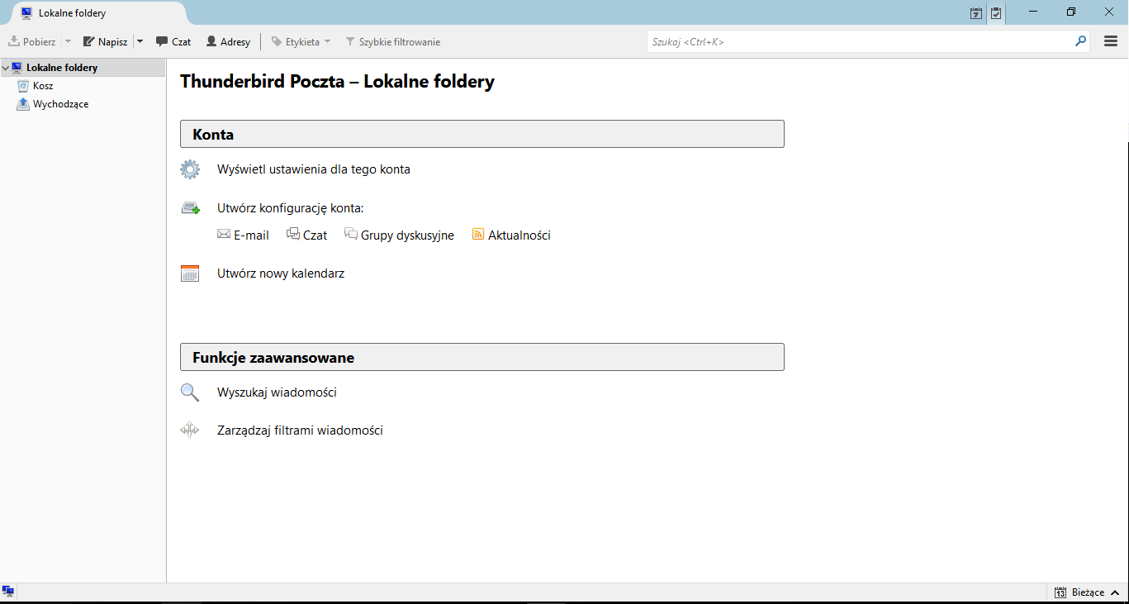Image resolution: width=1129 pixels, height=604 pixels.
Task: Create a new Czat account
Action: (315, 235)
